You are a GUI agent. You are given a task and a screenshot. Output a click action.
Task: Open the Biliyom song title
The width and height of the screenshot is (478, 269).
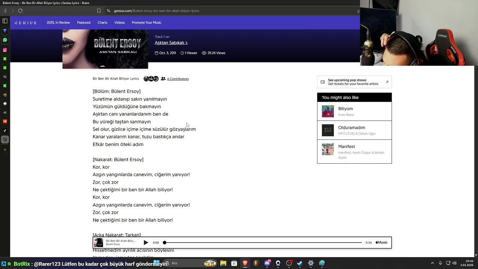tap(345, 109)
